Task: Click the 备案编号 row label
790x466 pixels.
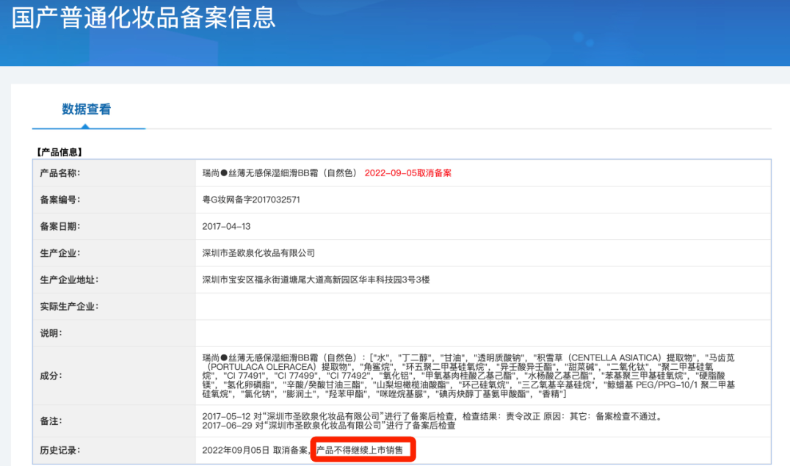Action: point(59,200)
